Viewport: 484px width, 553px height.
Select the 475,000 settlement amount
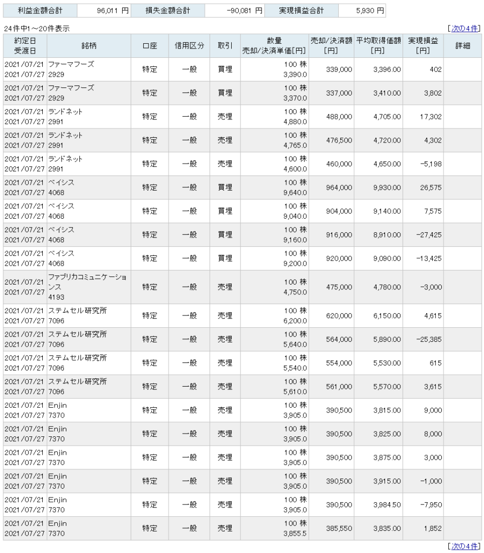coord(331,287)
